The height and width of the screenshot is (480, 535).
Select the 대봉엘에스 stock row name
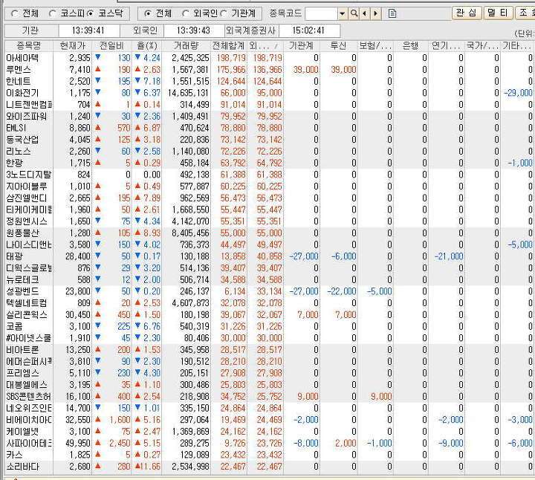pos(26,385)
